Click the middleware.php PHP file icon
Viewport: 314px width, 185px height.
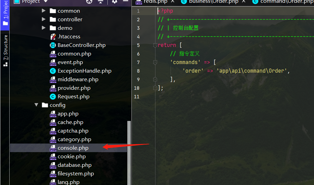click(53, 79)
